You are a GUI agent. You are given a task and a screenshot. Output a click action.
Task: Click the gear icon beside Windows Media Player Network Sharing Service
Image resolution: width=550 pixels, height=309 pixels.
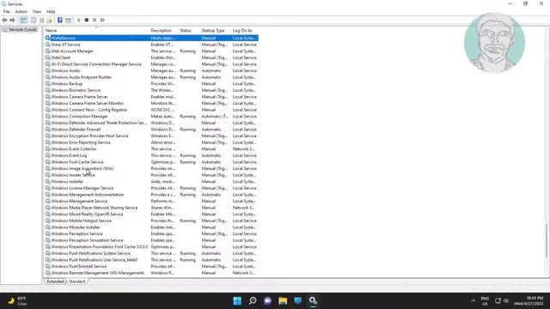click(48, 208)
